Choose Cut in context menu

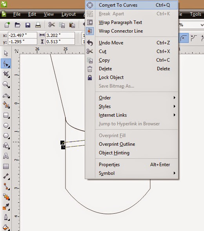(x=132, y=51)
